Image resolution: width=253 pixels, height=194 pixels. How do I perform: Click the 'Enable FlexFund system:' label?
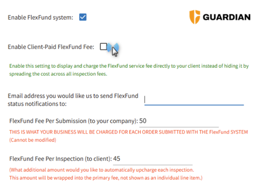point(41,18)
